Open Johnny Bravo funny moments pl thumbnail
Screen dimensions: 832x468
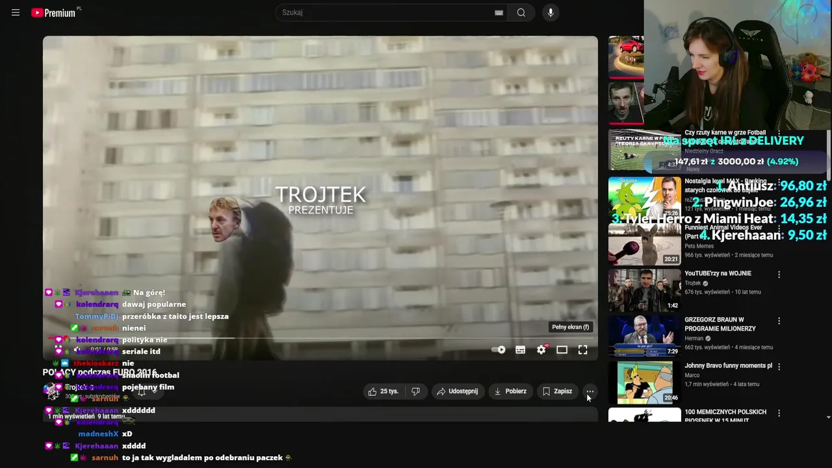644,383
